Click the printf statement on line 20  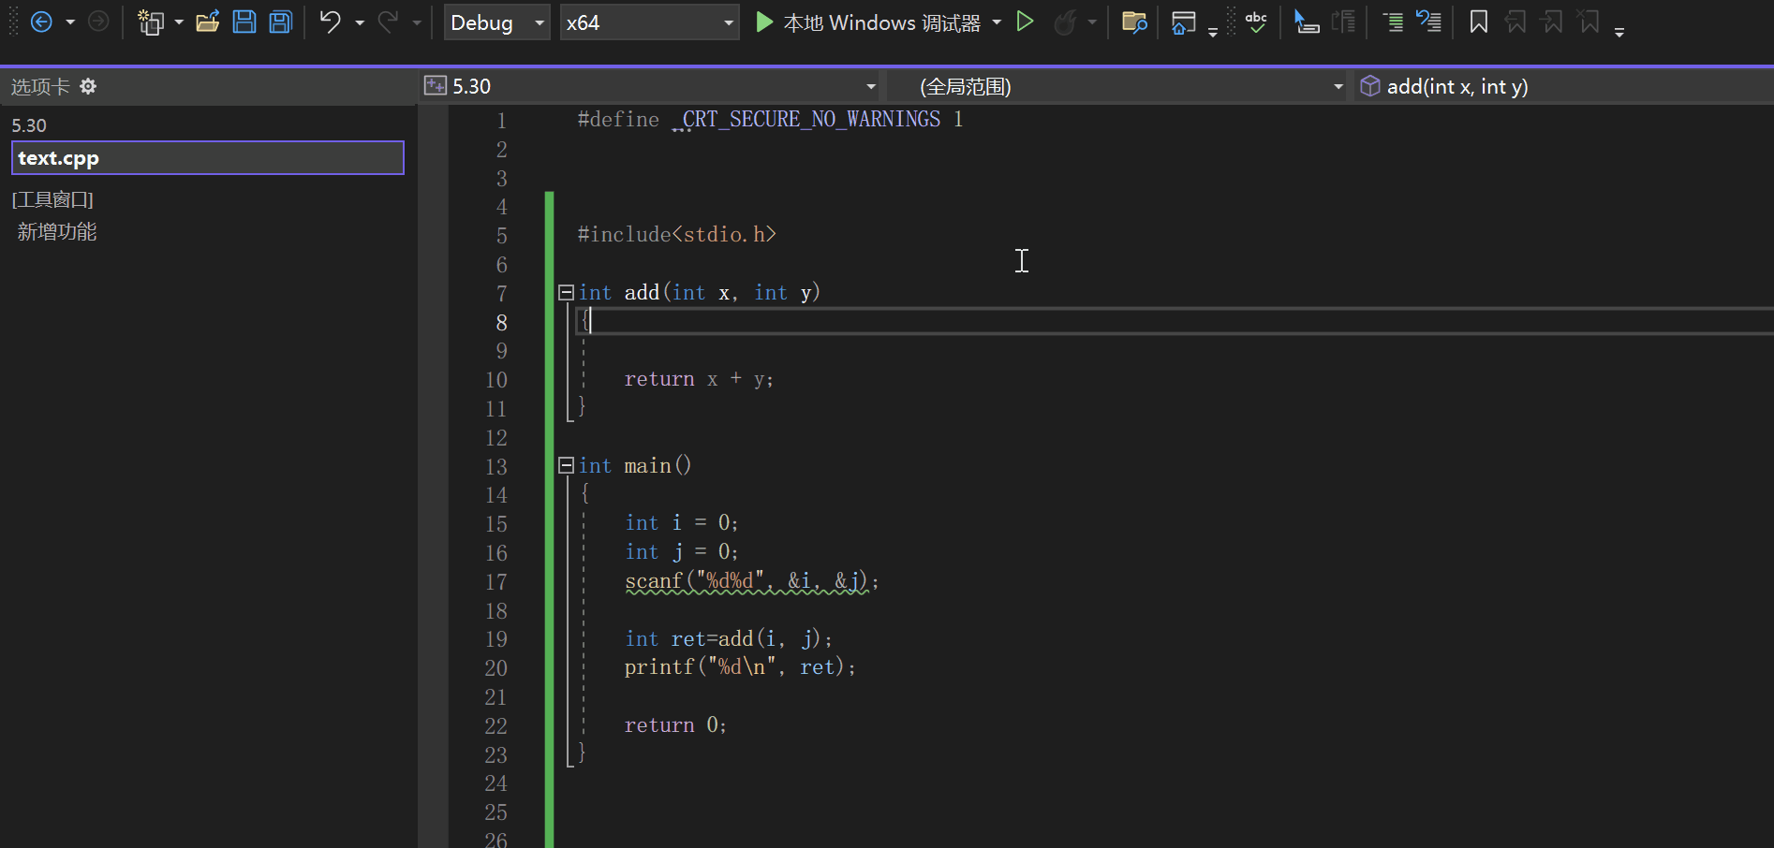tap(740, 667)
